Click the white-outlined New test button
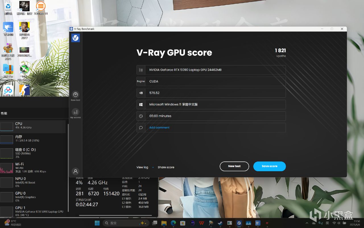 [234, 166]
